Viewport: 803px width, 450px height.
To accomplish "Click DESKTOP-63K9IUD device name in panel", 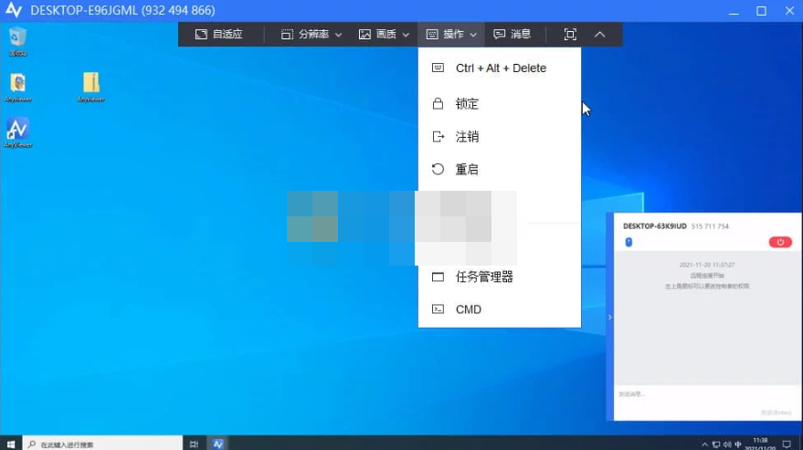I will [654, 226].
